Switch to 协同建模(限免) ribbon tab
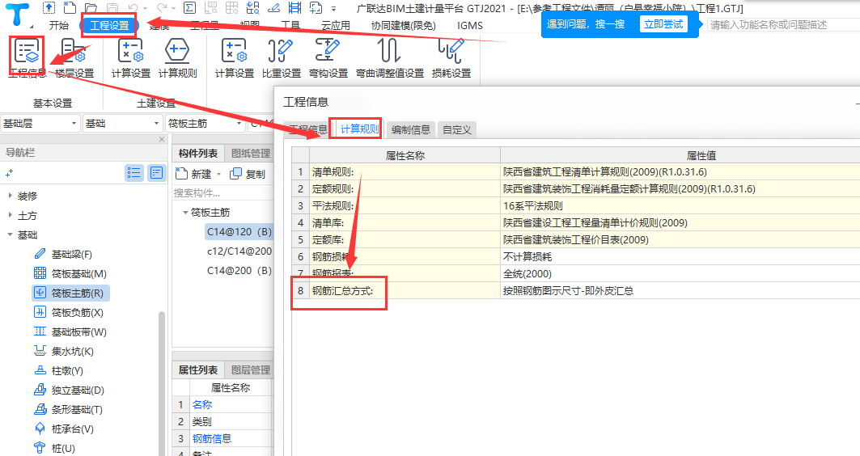This screenshot has height=456, width=860. (403, 25)
